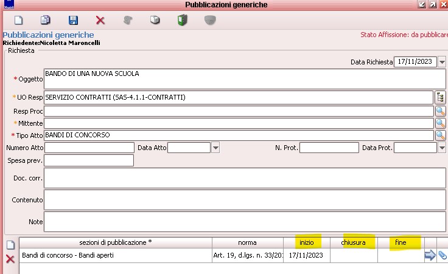Click the Copy document toolbar icon
Screen dimensions: 448x274
click(x=45, y=20)
